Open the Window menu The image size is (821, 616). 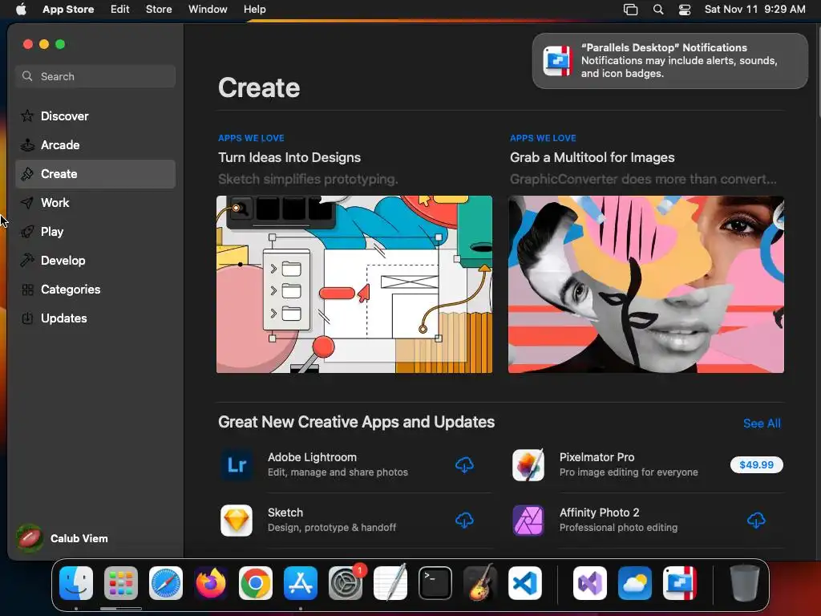point(208,9)
